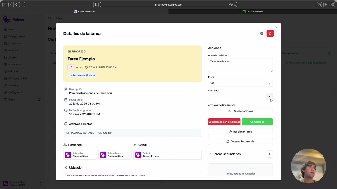Open Mi Organización in the sidebar
Screen dimensions: 337x189
[x=17, y=78]
